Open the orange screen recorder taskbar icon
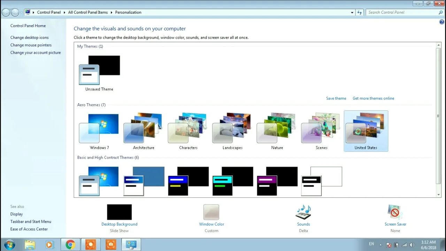This screenshot has width=446, height=251. pos(91,245)
